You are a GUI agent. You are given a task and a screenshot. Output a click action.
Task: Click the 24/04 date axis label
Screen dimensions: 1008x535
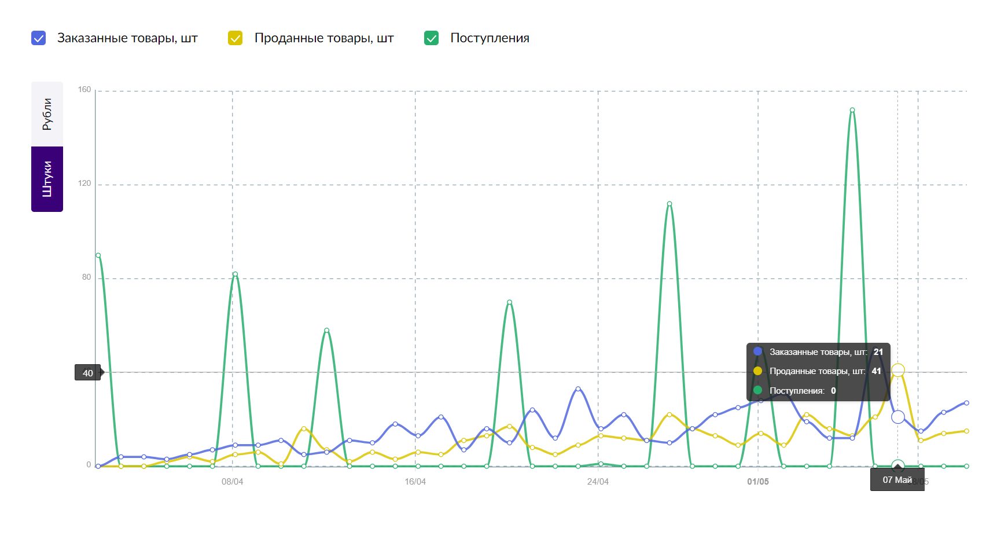598,482
